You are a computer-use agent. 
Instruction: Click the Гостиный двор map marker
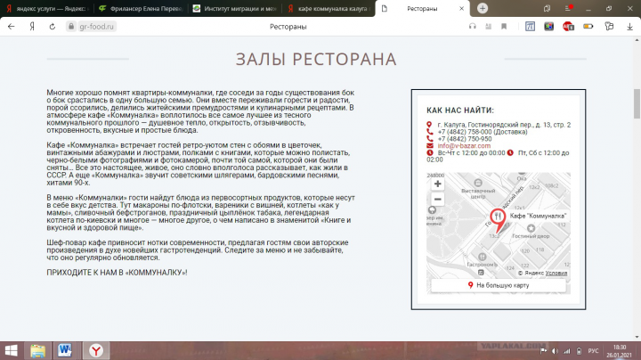[531, 228]
